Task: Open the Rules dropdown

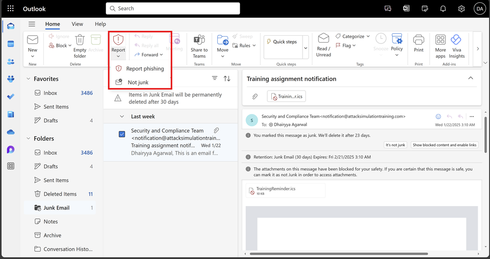Action: 254,46
